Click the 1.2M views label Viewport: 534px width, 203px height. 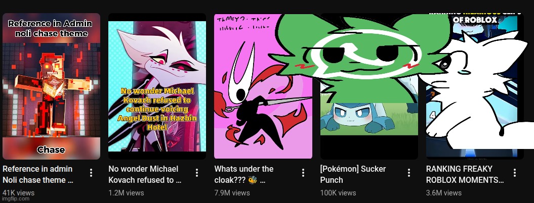[126, 193]
